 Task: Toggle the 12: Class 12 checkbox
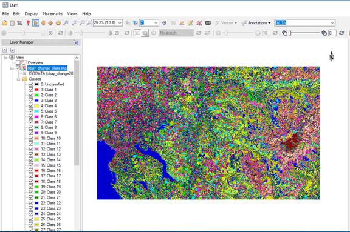(x=31, y=149)
